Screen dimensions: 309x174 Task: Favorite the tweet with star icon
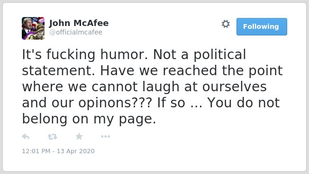pos(79,136)
